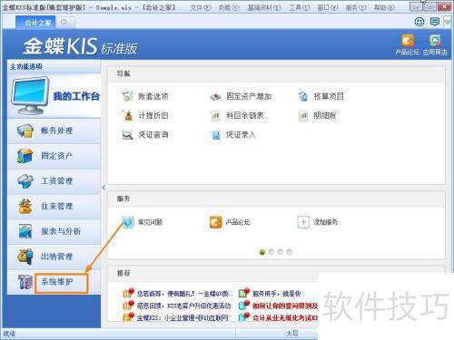Open 凭证录入 shortcut
The width and height of the screenshot is (454, 340).
233,134
